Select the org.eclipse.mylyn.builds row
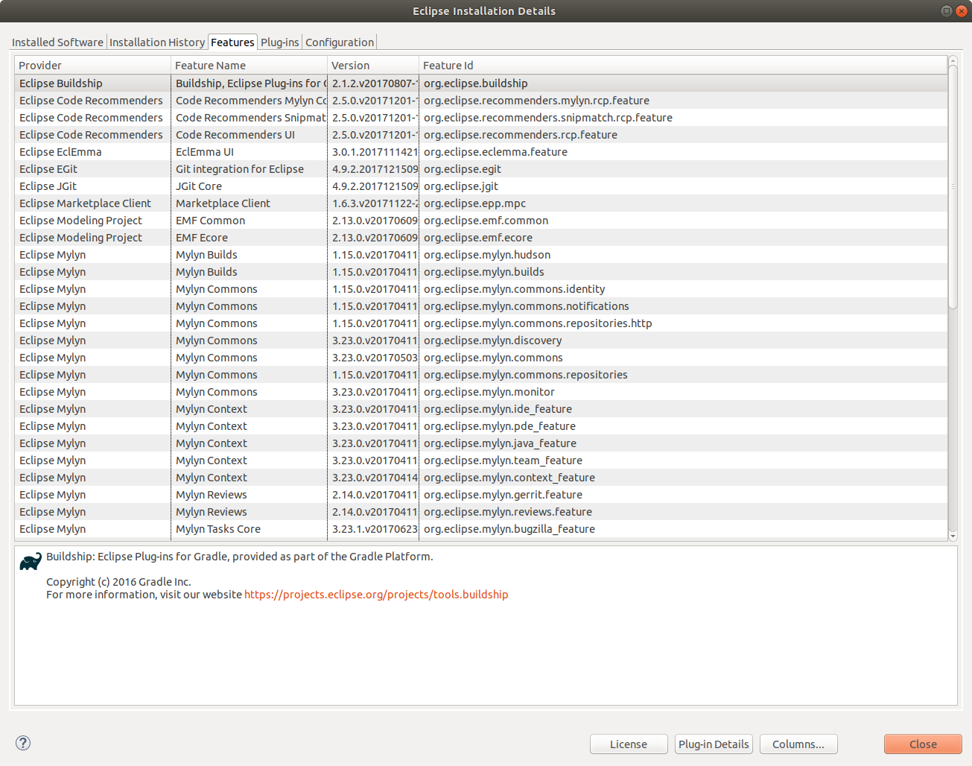 coord(481,272)
